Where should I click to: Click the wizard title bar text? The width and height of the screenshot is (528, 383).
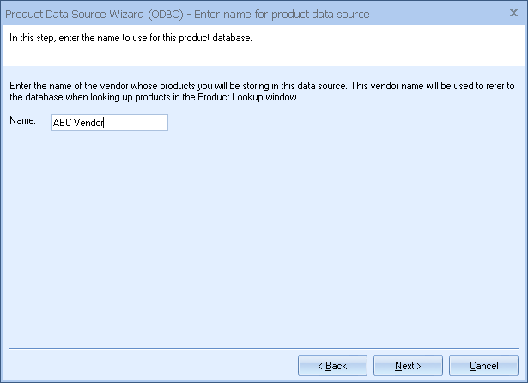pyautogui.click(x=187, y=14)
